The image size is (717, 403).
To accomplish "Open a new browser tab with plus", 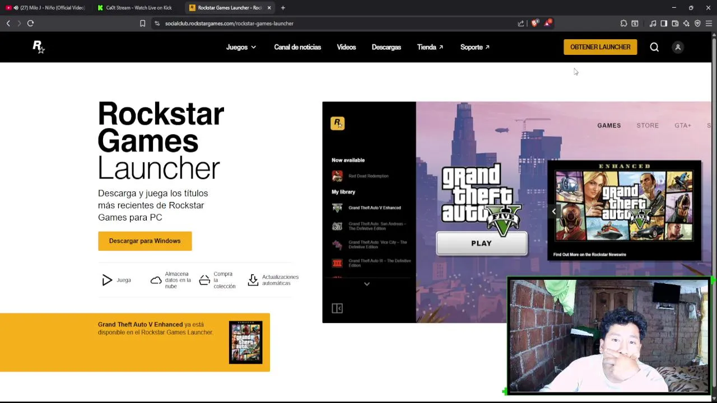I will [x=283, y=8].
